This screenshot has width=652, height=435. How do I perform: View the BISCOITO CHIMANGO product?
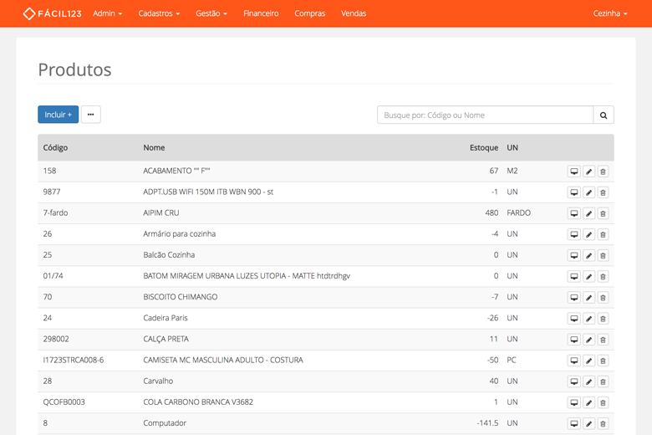point(573,297)
